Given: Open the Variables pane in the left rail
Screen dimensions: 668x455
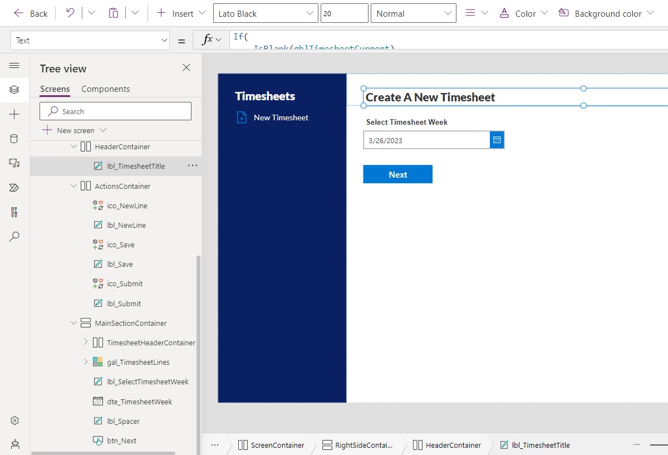Looking at the screenshot, I should coord(14,212).
